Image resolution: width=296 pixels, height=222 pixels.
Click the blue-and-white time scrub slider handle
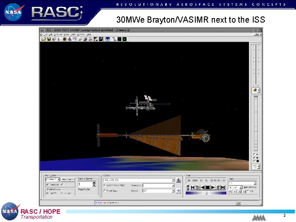coord(206,193)
